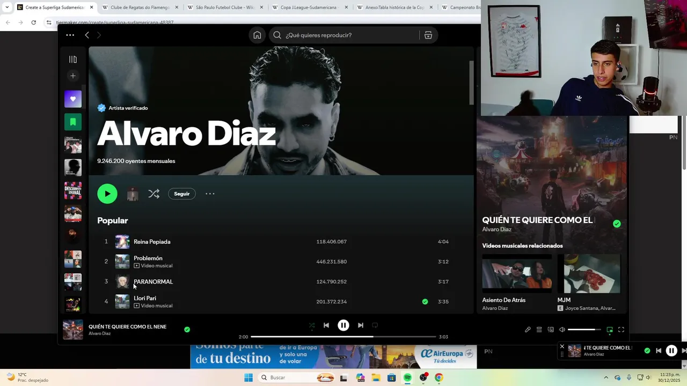Viewport: 687px width, 386px height.
Task: Open the Spotify three-dot main menu
Action: click(x=70, y=35)
